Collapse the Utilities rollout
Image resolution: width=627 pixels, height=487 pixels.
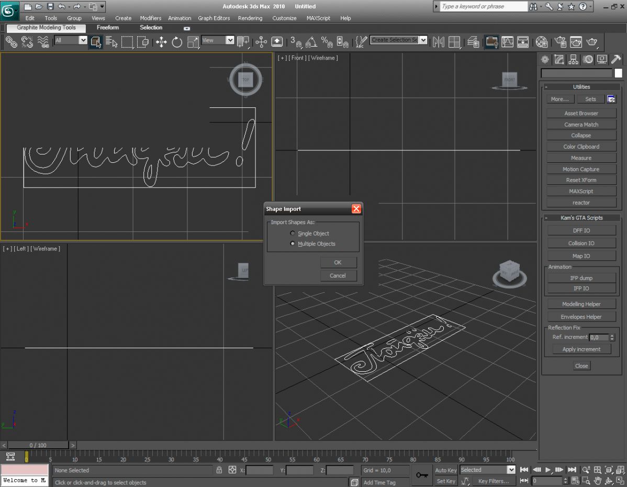click(581, 87)
